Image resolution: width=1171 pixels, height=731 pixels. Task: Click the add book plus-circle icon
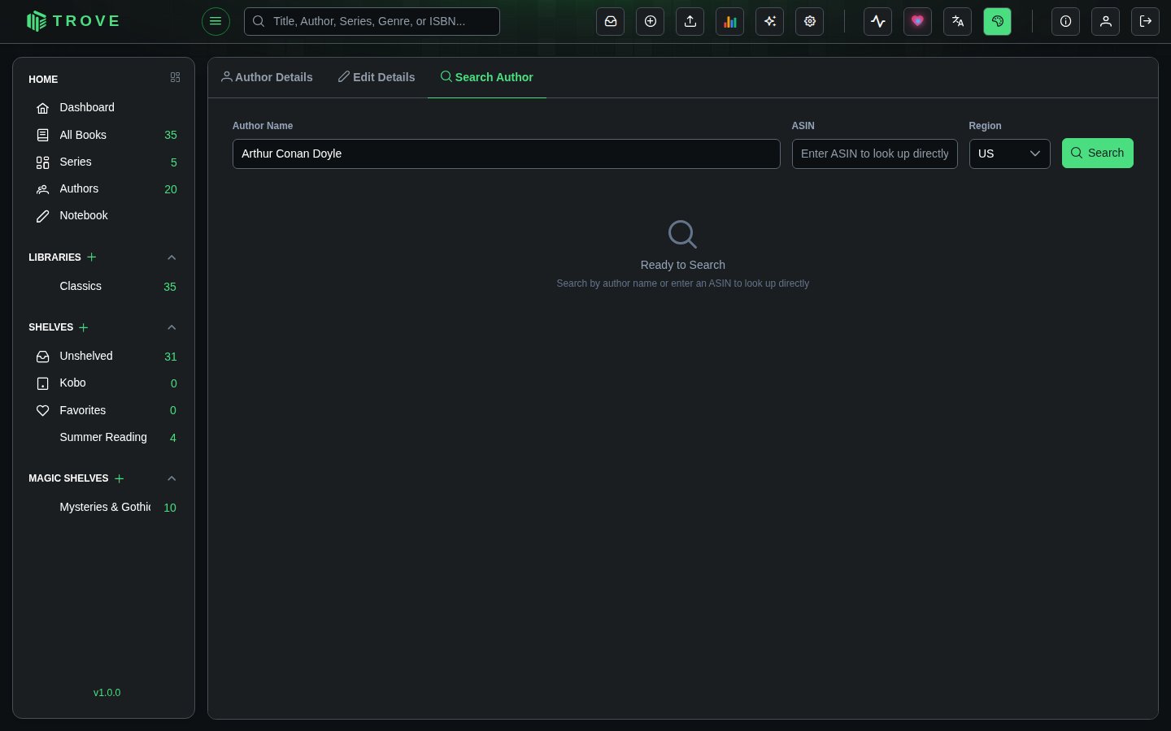point(651,21)
